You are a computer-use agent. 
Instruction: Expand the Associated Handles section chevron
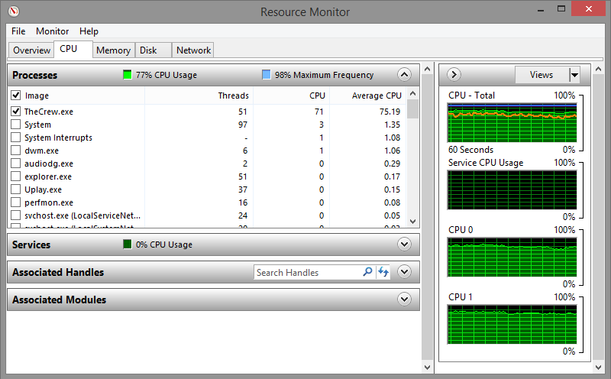[404, 272]
